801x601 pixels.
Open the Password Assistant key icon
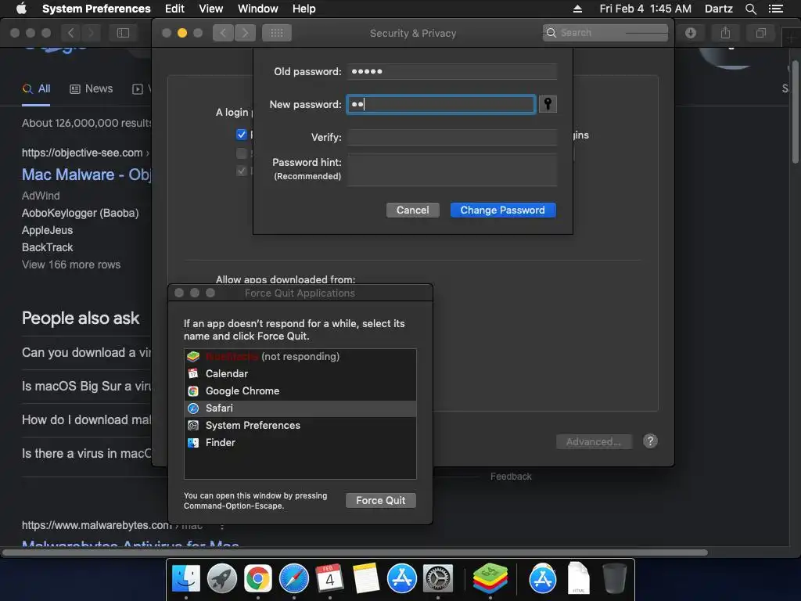point(548,104)
